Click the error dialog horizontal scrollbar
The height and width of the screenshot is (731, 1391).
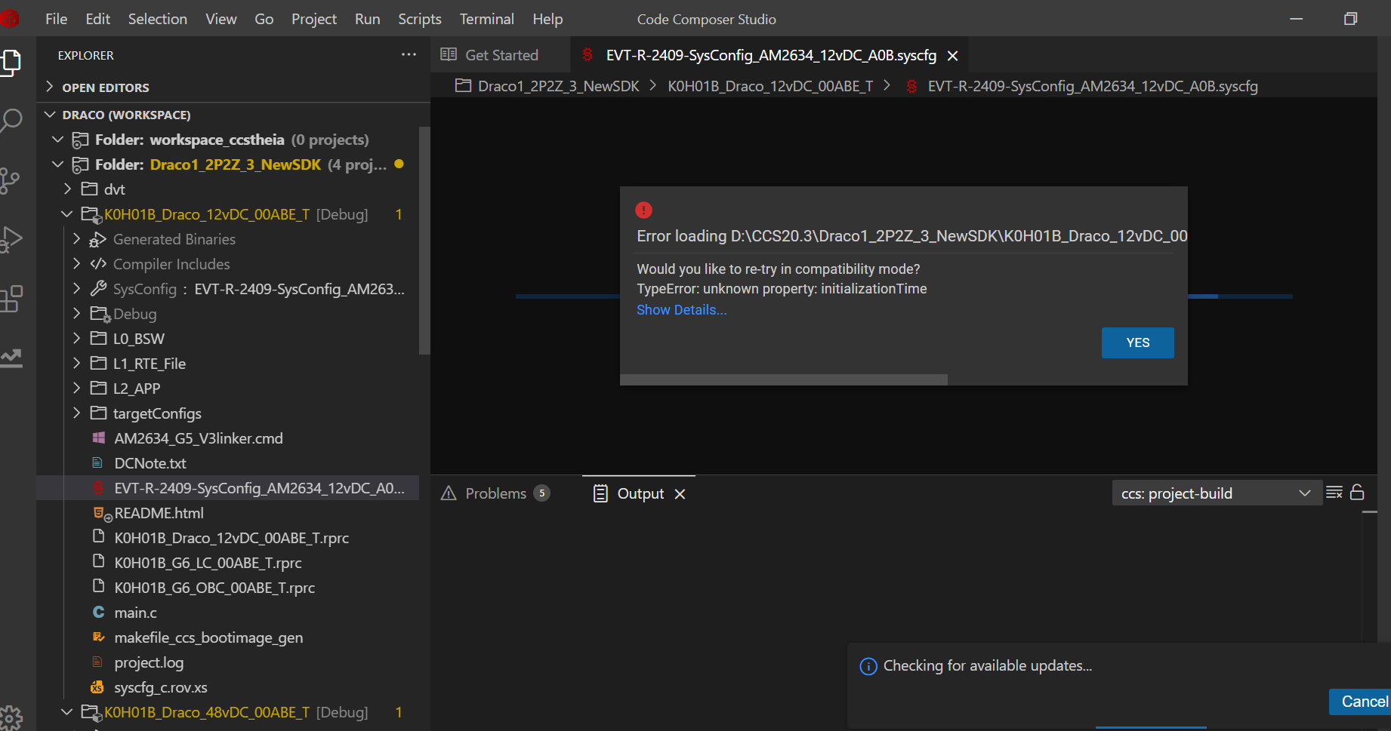coord(784,380)
